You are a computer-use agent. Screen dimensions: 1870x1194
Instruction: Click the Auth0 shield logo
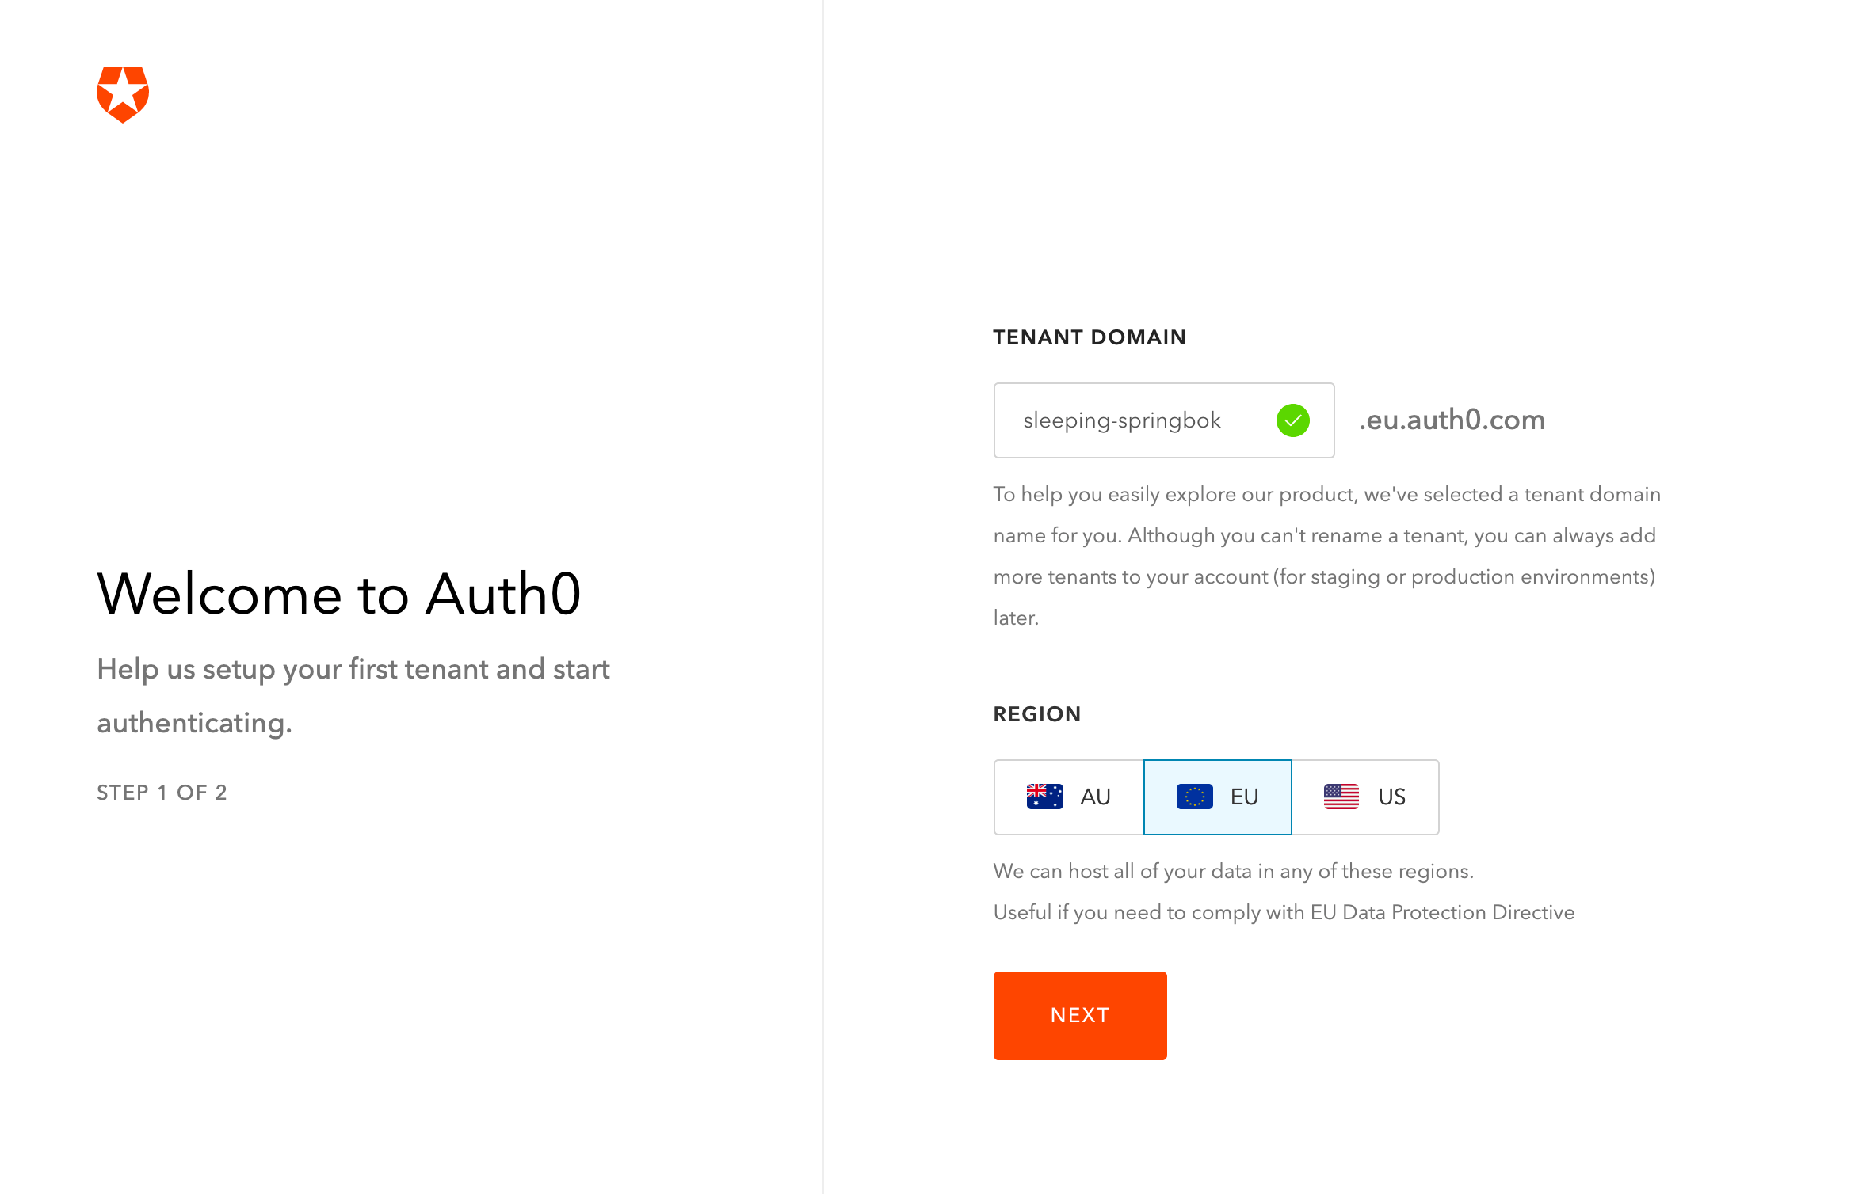(x=123, y=94)
